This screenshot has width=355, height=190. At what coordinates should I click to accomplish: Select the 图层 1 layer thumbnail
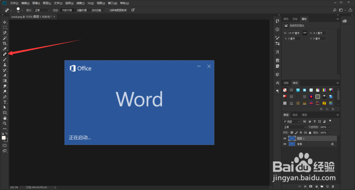pos(292,139)
